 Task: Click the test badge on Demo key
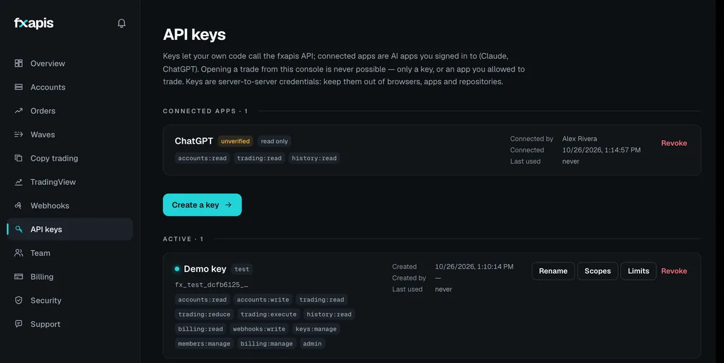coord(242,269)
